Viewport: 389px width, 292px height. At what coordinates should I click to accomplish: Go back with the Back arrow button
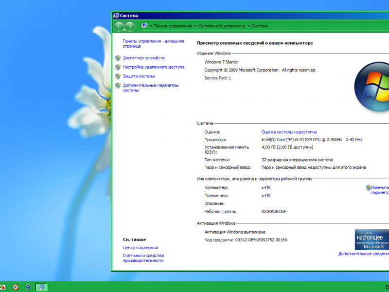coord(119,26)
